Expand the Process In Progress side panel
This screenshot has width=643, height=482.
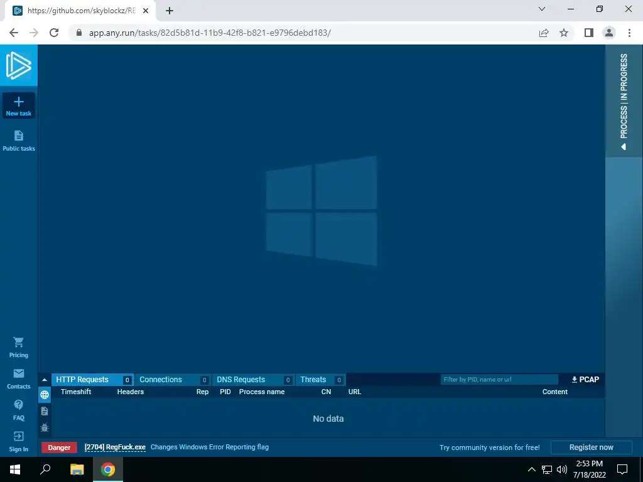point(624,101)
